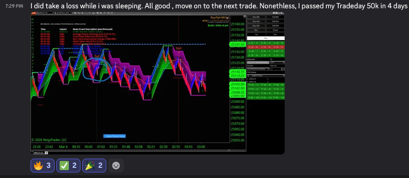Click the blue Capture button on chart

[115, 136]
